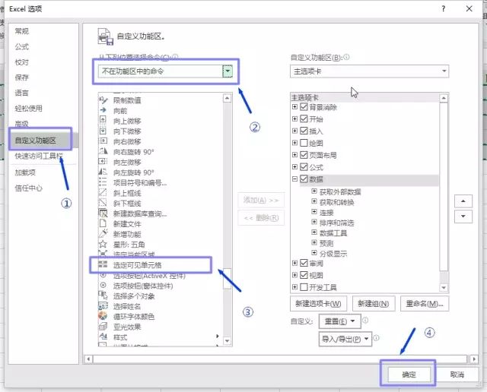The height and width of the screenshot is (392, 487).
Task: Click the command list scrollbar thumb
Action: tap(228, 279)
